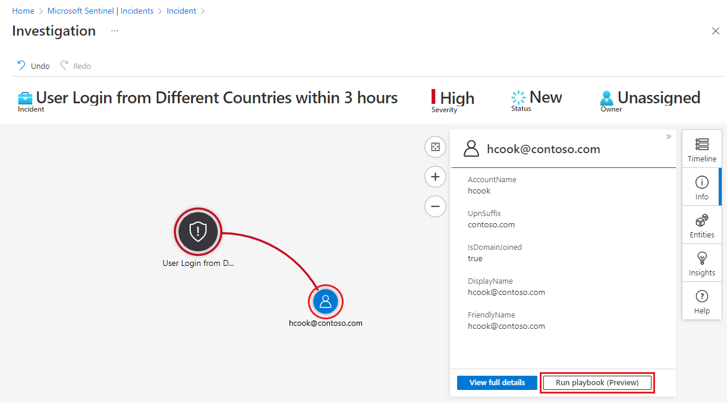The image size is (727, 403).
Task: View full details of hcook@contoso.com
Action: point(497,382)
